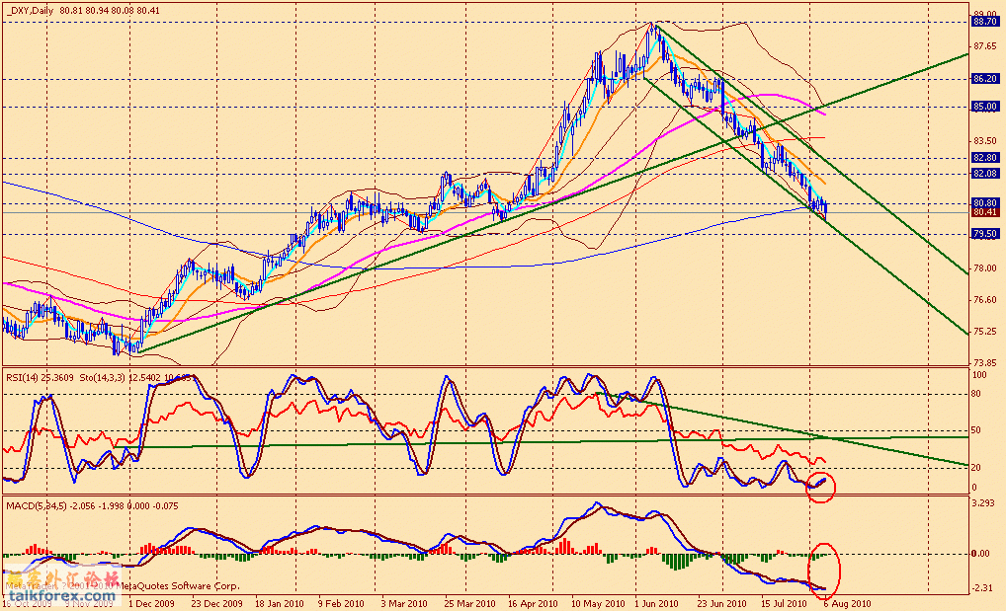Click the 82.08 price level label
1006x611 pixels.
985,174
